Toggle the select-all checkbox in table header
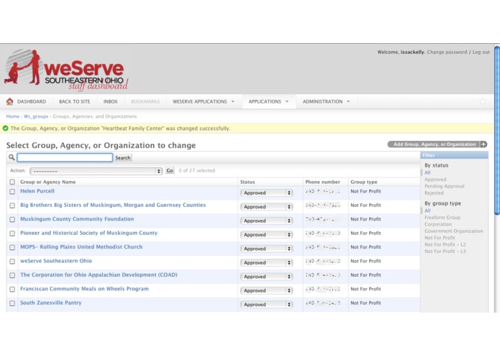This screenshot has width=500, height=355. point(12,182)
